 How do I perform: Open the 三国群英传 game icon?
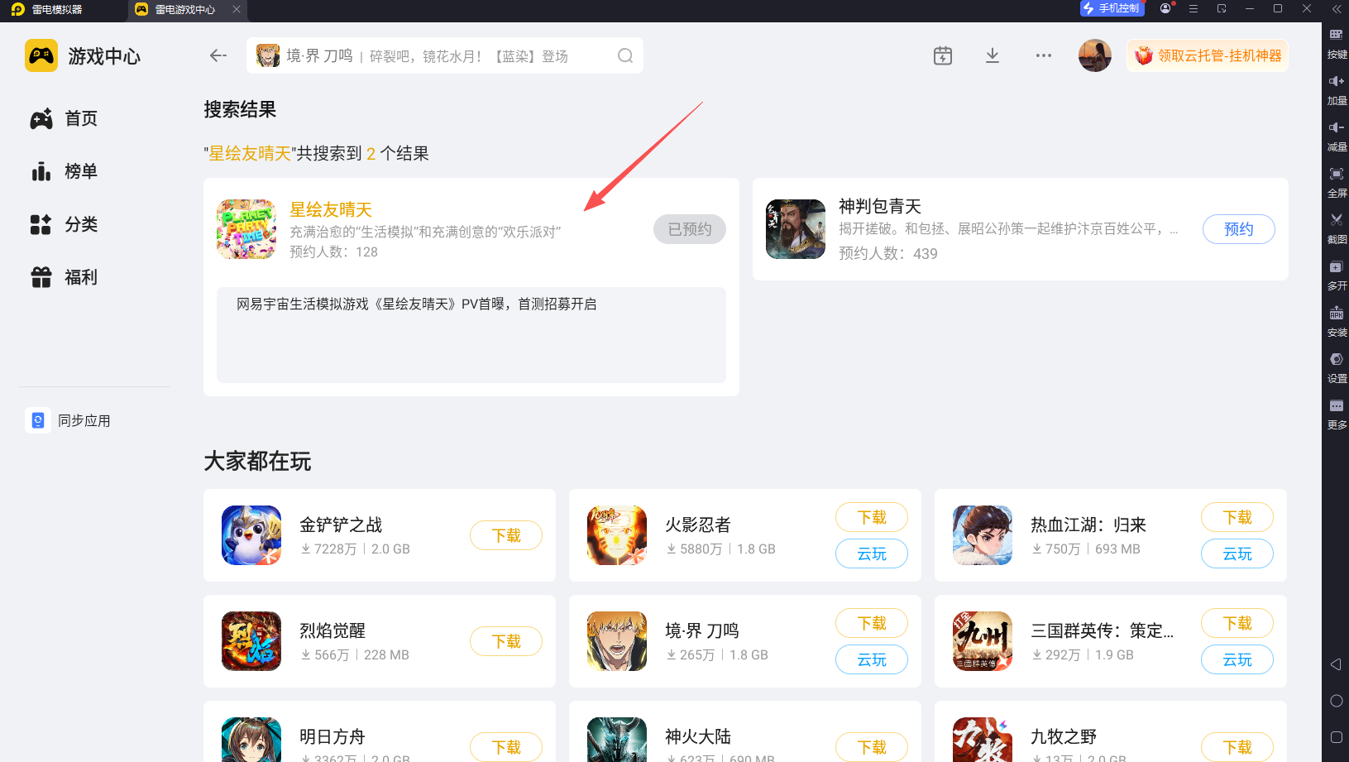click(x=983, y=641)
